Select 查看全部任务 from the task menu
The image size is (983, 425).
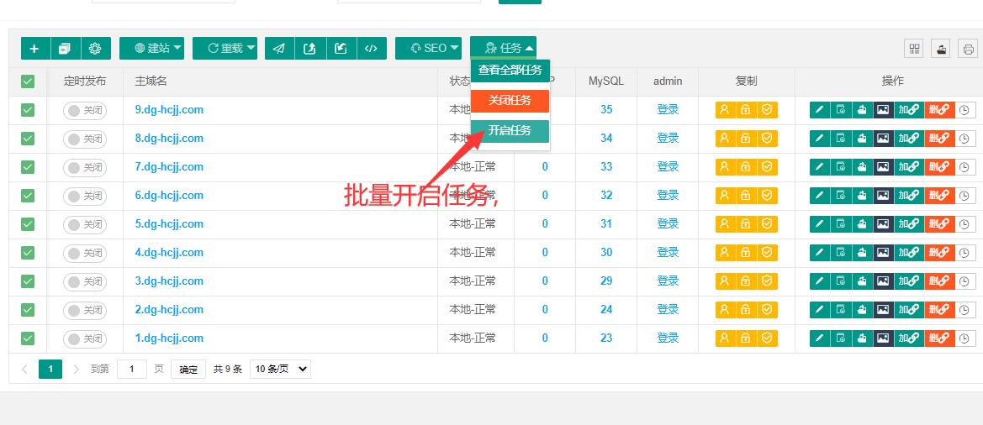[x=510, y=70]
